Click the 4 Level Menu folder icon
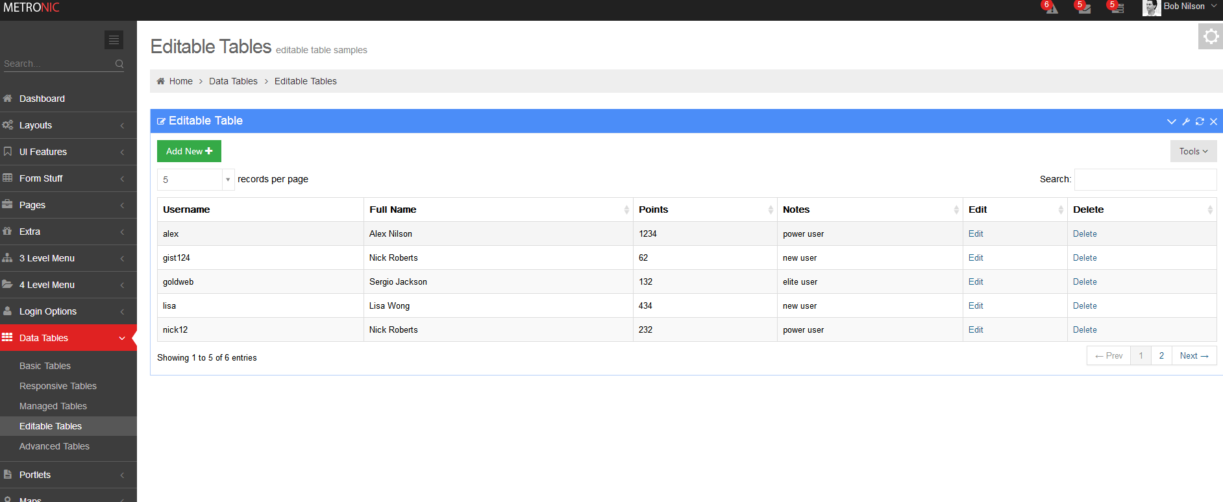 [x=8, y=285]
